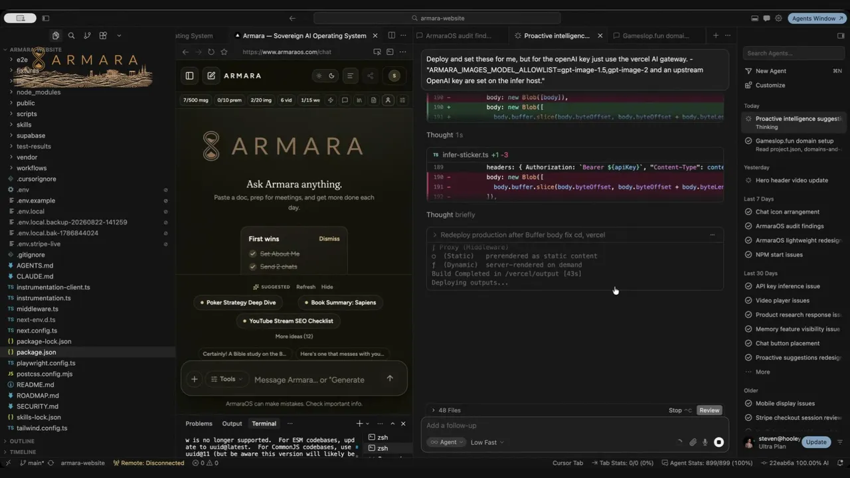Toggle the Armara light/dark theme switch
Viewport: 850px width, 478px height.
pyautogui.click(x=325, y=76)
